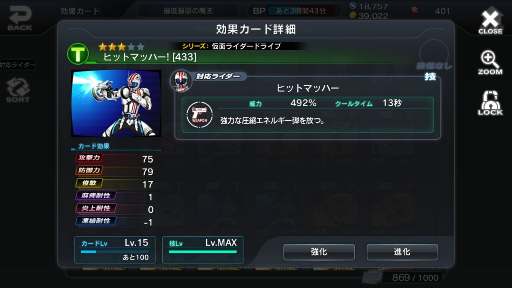Select the 効果カード tab header
Viewport: 512px width, 288px height.
coord(80,11)
